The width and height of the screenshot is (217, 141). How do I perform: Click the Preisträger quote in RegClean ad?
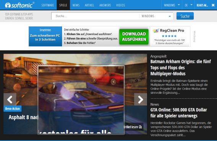point(169,42)
